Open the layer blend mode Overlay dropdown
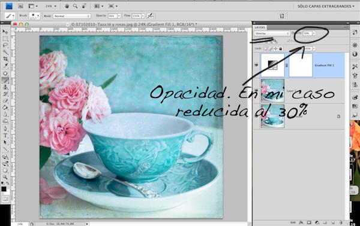Viewport: 360px width, 226px height. (272, 33)
